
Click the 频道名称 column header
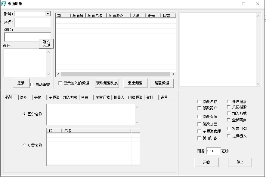[x=96, y=16]
